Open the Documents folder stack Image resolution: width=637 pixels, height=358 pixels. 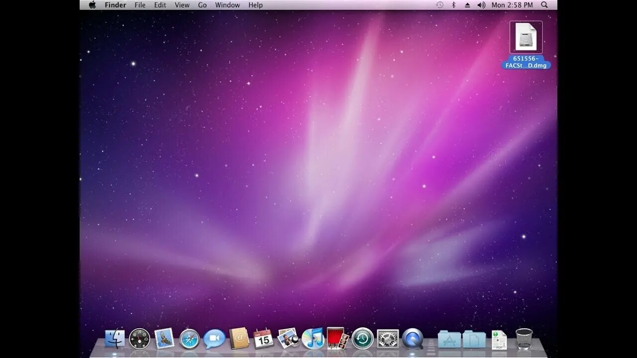pyautogui.click(x=474, y=339)
